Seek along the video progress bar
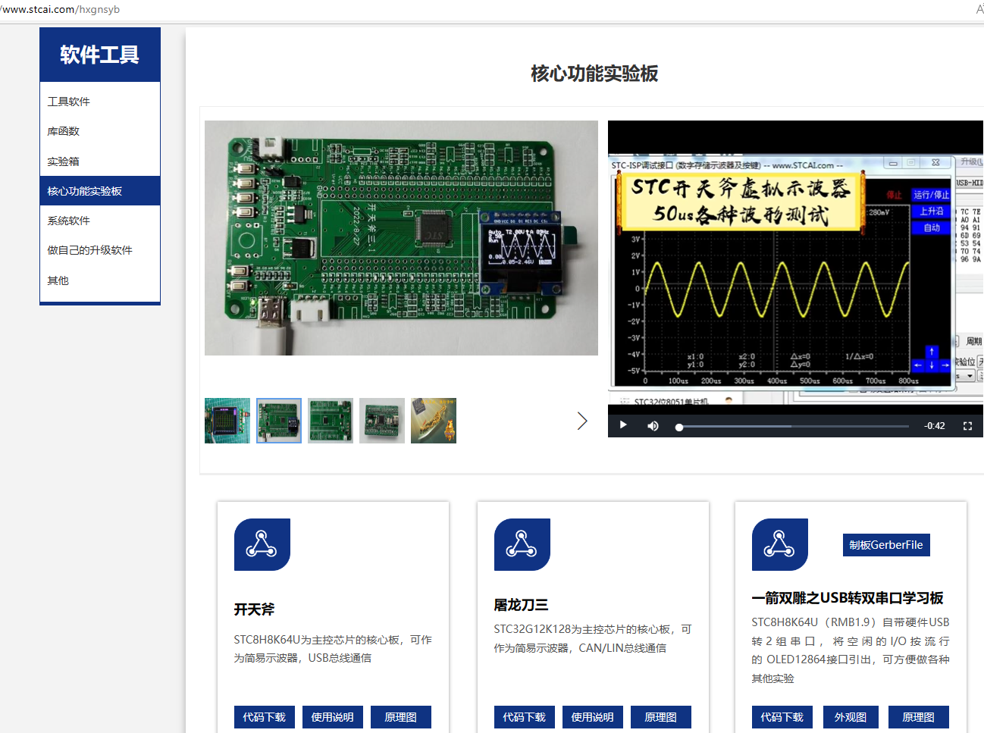 pyautogui.click(x=792, y=427)
